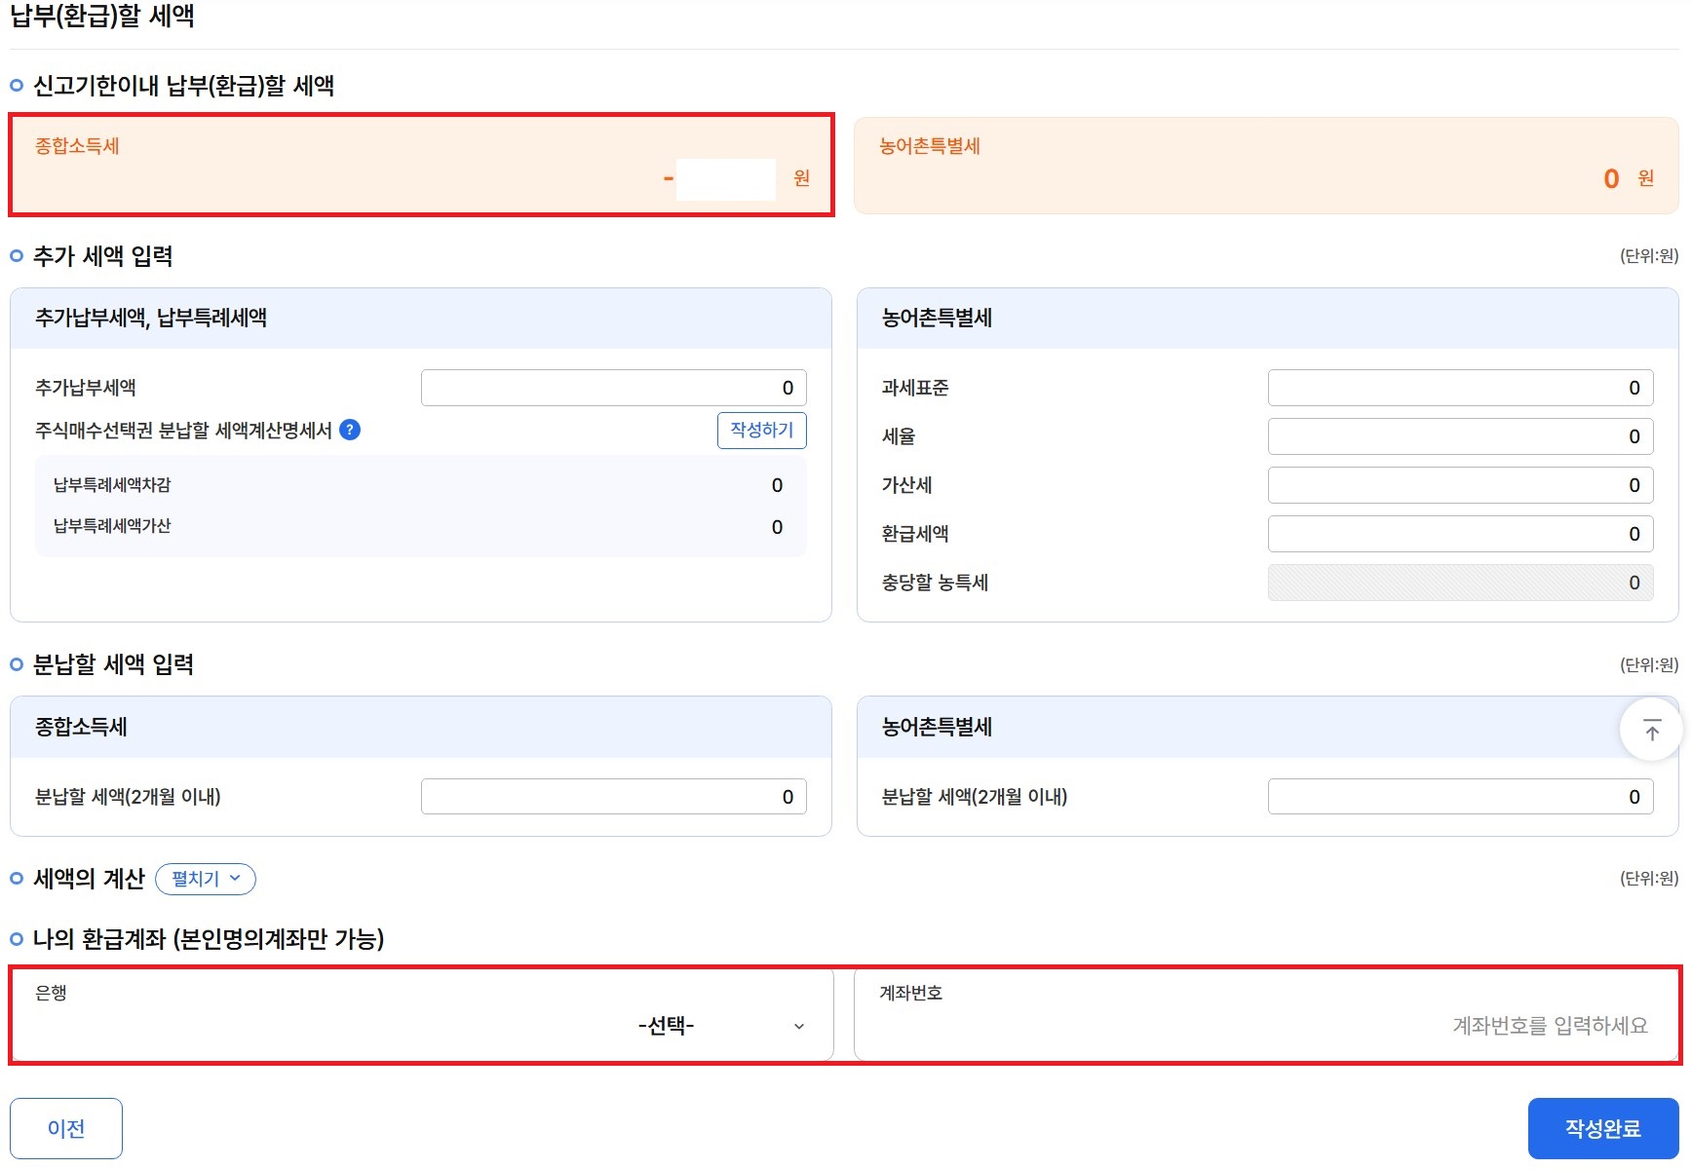Screen dimensions: 1691x1169
Task: Click the 이전 button
Action: point(66,1128)
